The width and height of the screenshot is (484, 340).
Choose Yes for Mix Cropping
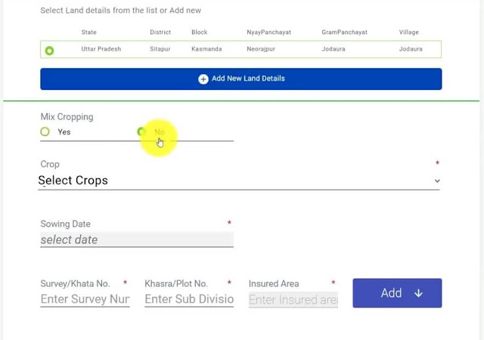click(x=45, y=132)
